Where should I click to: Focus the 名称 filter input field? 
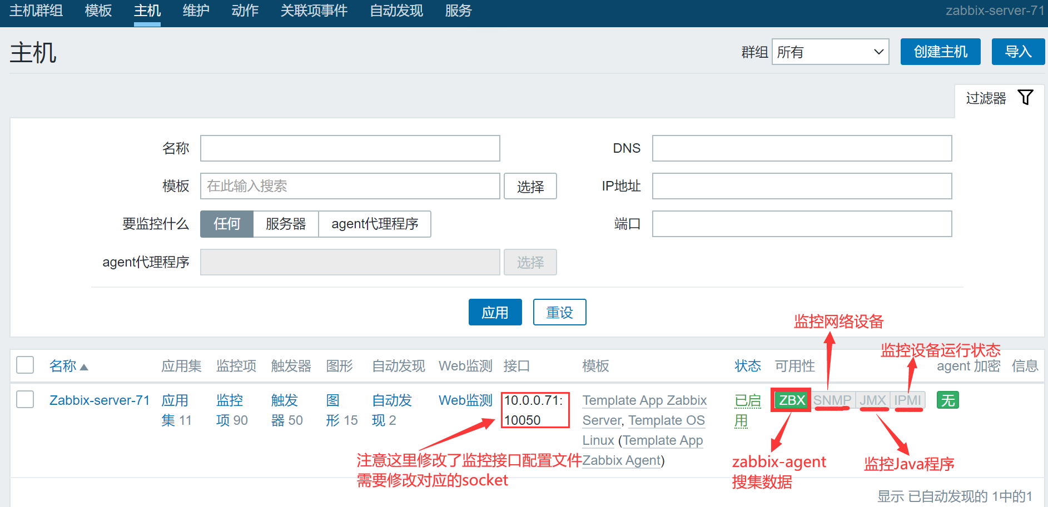[x=350, y=148]
